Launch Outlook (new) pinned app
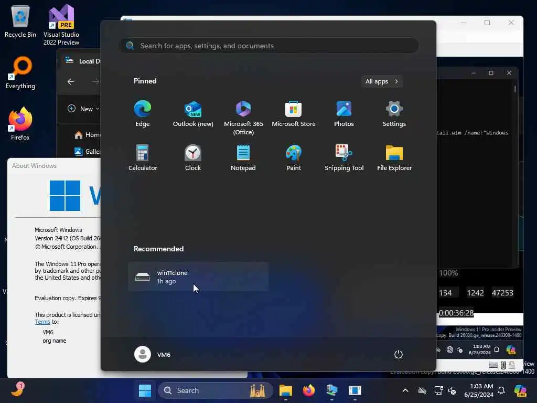537x403 pixels. 193,114
